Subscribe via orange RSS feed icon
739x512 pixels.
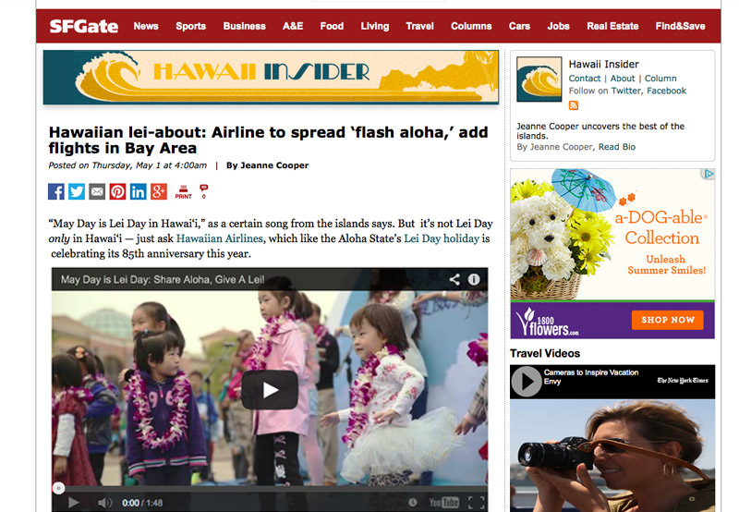[x=574, y=105]
